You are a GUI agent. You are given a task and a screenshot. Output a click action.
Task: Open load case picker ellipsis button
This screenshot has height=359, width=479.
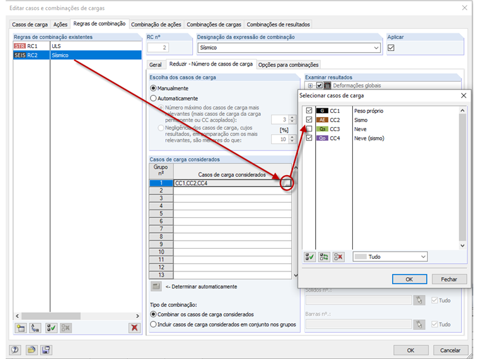[x=287, y=183]
